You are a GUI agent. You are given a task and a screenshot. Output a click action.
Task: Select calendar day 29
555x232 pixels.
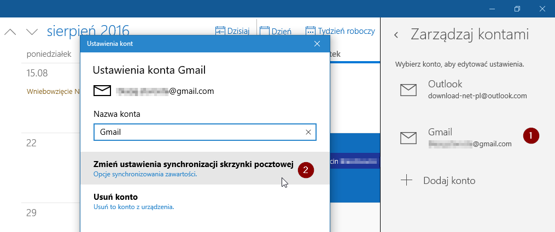[x=32, y=213]
